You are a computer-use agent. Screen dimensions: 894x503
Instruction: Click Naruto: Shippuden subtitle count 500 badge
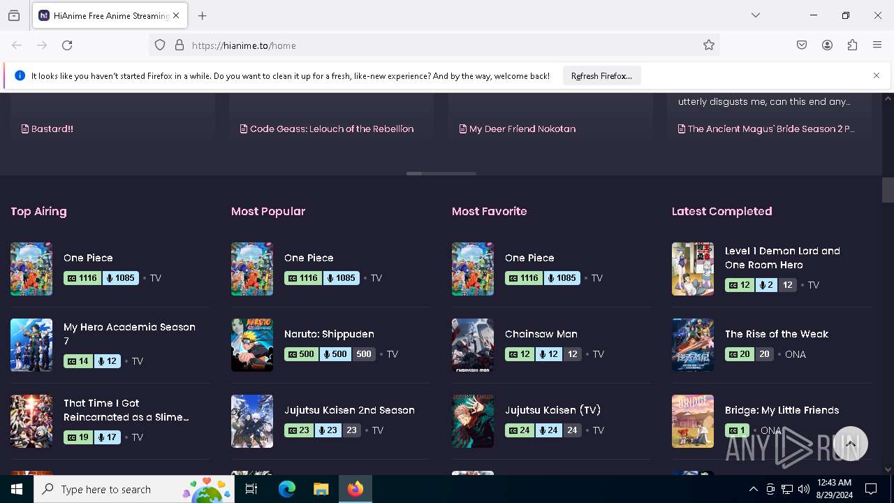(x=300, y=354)
